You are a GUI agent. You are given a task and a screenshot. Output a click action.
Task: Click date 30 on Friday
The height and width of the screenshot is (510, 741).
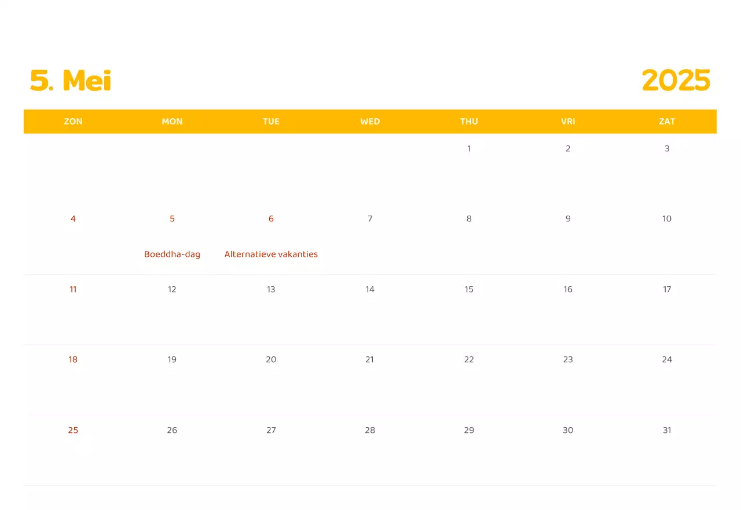coord(568,430)
